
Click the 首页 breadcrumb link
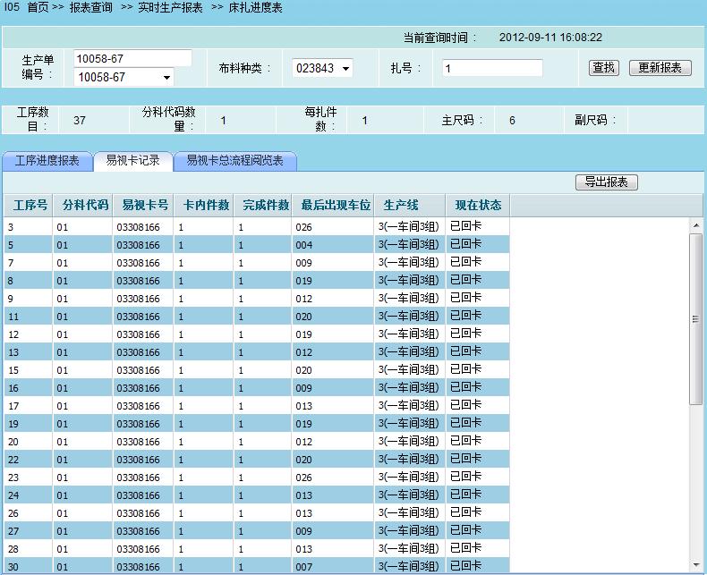click(x=38, y=8)
